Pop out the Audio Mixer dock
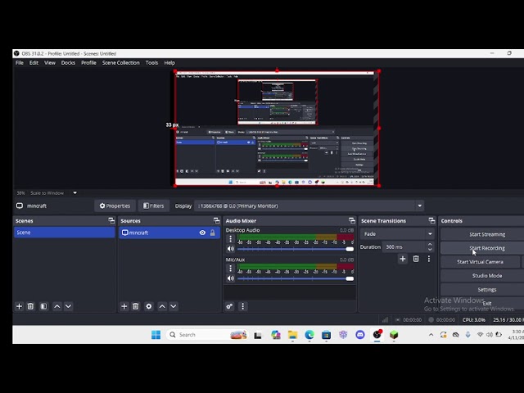 click(351, 220)
